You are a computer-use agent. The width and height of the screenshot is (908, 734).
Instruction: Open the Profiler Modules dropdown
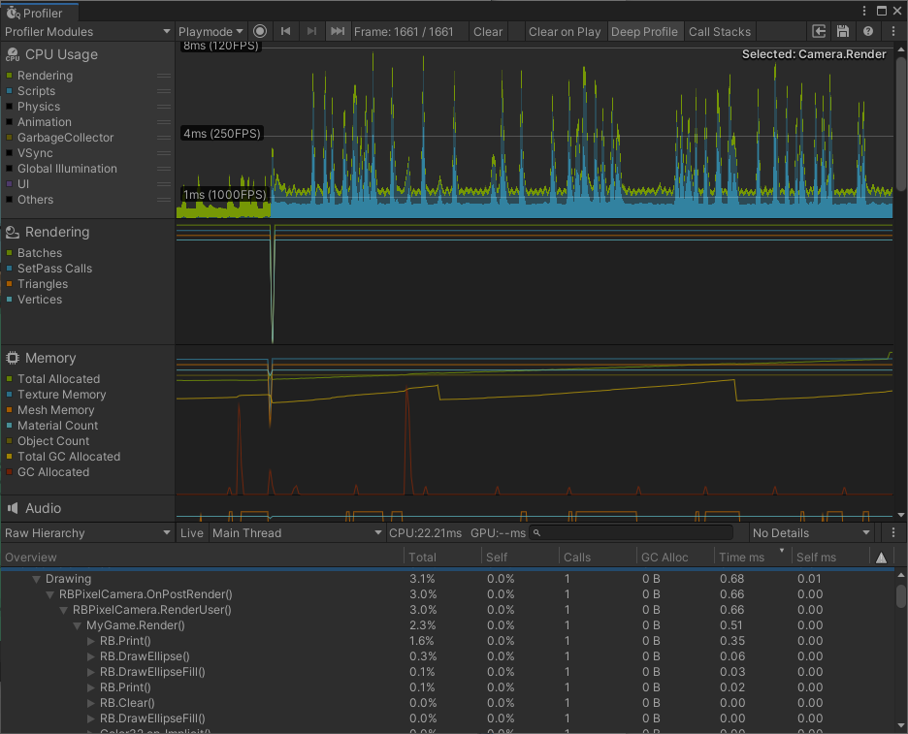[87, 31]
